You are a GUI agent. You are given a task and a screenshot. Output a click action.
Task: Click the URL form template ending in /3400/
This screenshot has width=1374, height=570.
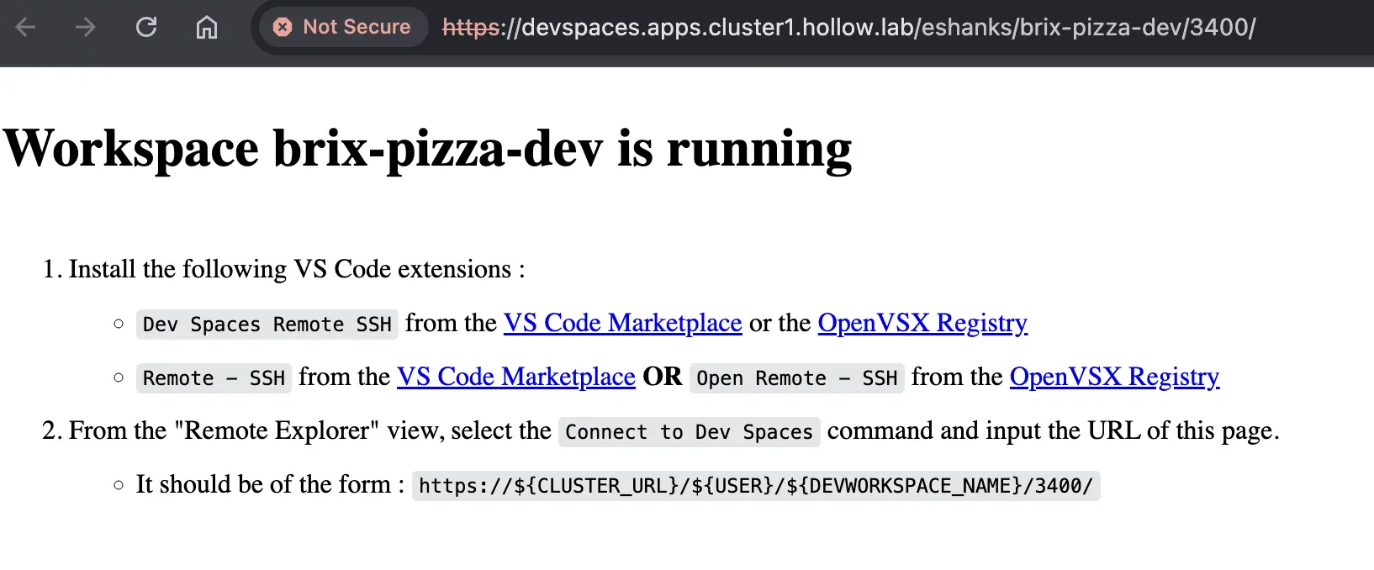(x=756, y=486)
